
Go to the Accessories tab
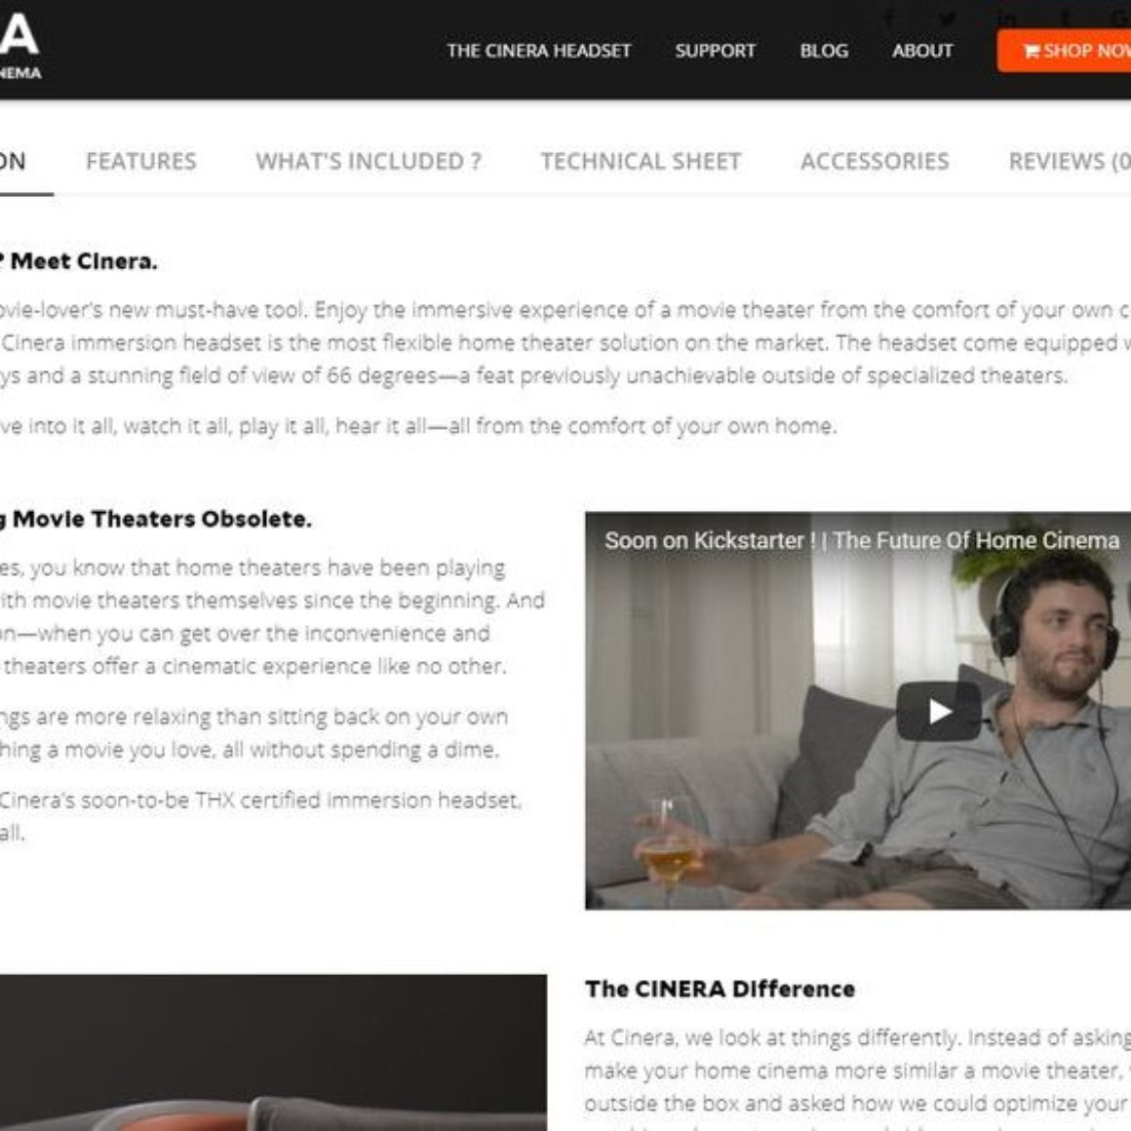875,161
